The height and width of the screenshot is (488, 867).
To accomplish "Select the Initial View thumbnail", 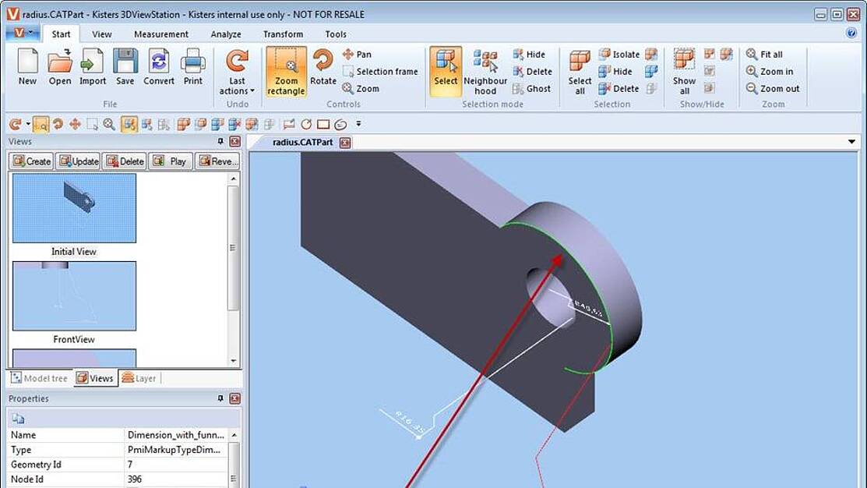I will pos(74,208).
